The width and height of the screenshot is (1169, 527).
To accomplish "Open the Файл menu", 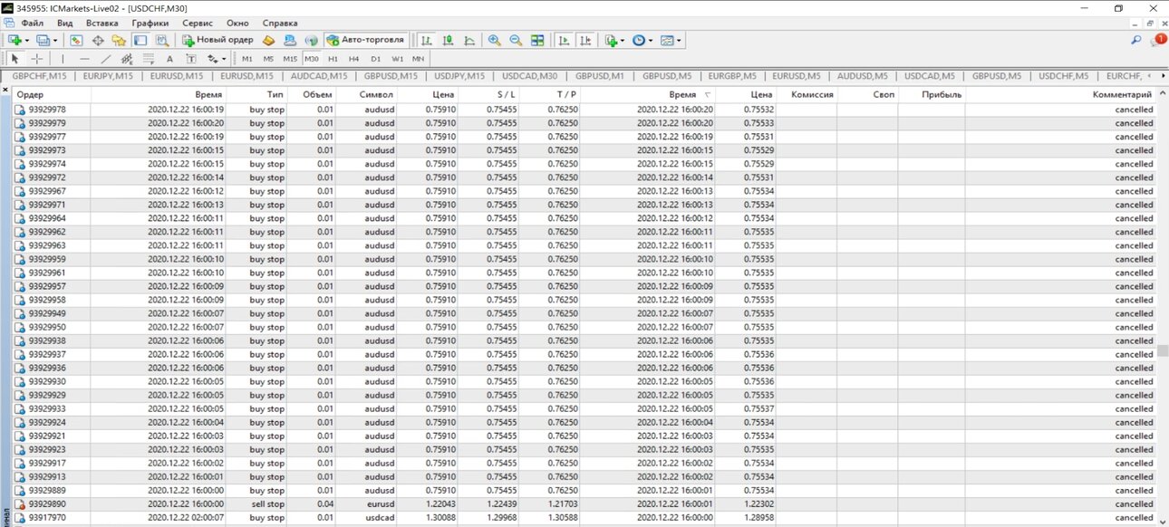I will click(x=32, y=23).
